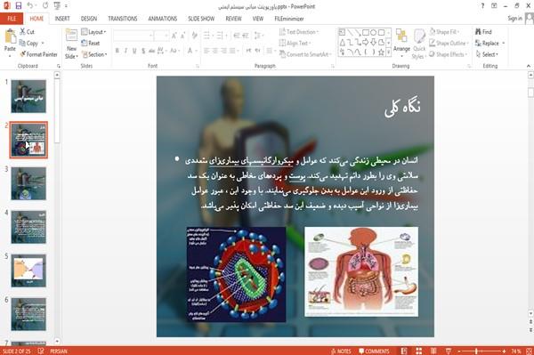
Task: Switch to the DESIGN tab
Action: [x=89, y=19]
